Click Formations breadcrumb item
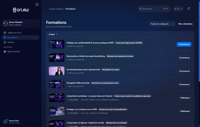Viewport: 200px width, 127px height. coord(70,9)
